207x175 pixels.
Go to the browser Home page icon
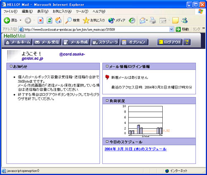pyautogui.click(x=58, y=20)
